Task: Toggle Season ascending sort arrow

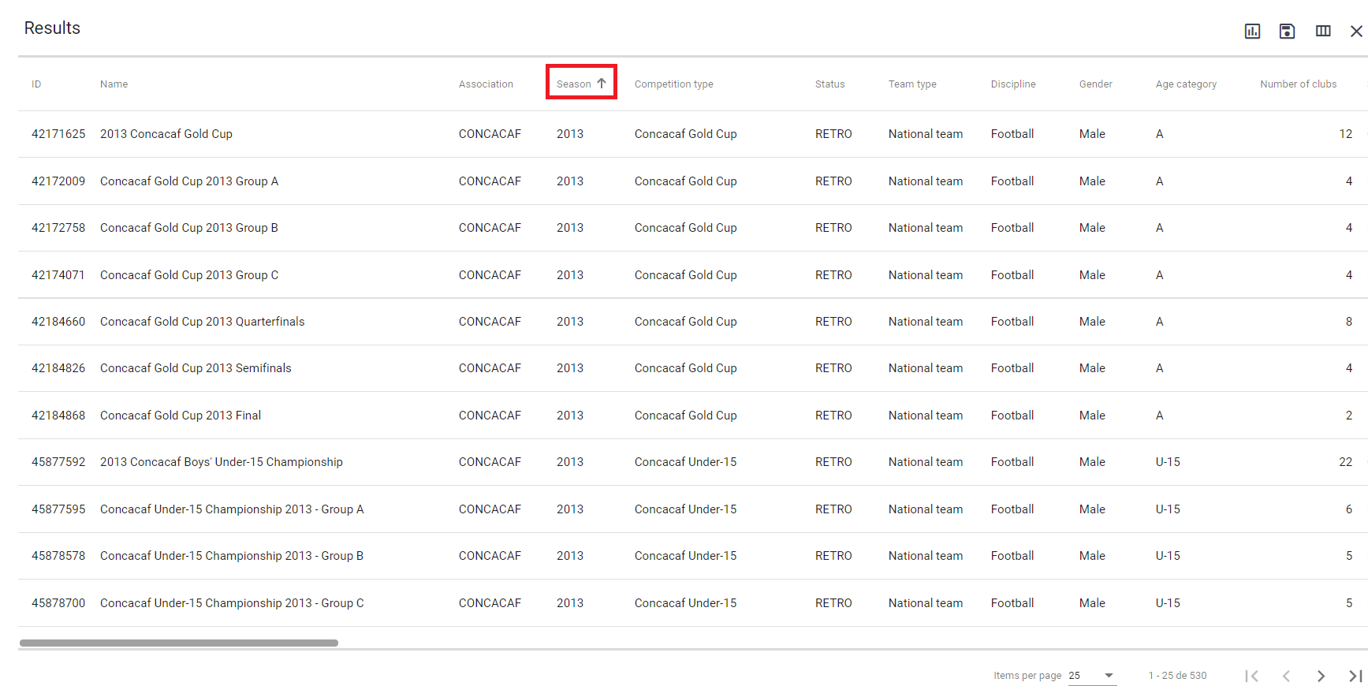Action: (x=602, y=84)
